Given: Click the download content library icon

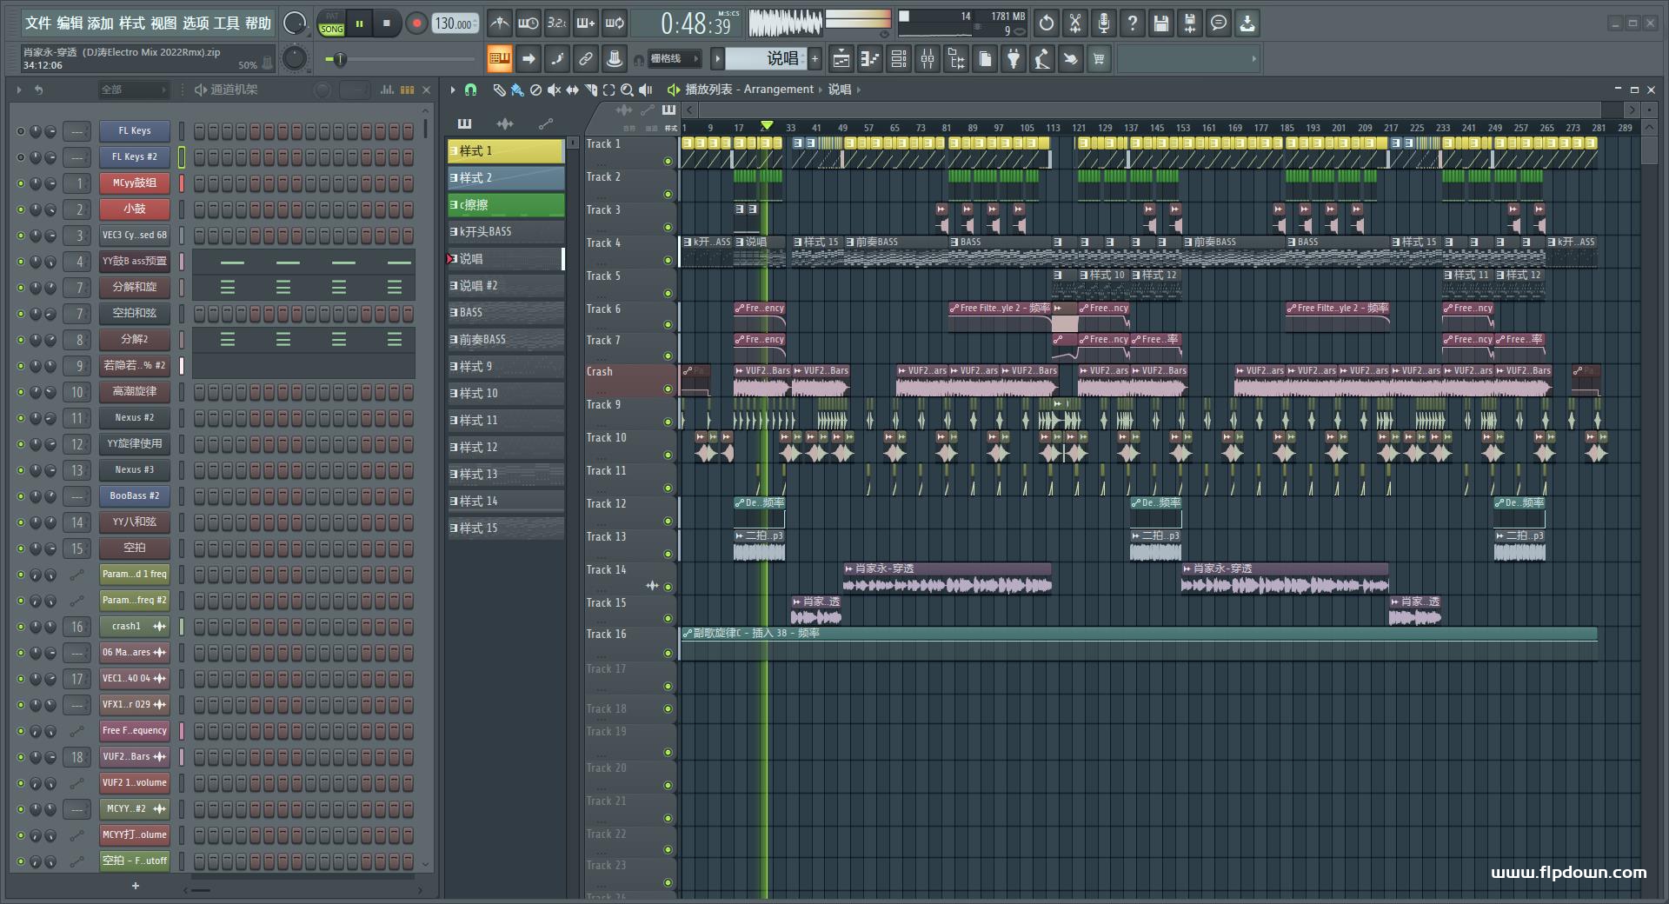Looking at the screenshot, I should tap(1247, 23).
